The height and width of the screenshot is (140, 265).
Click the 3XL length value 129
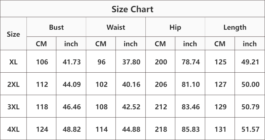[221, 107]
